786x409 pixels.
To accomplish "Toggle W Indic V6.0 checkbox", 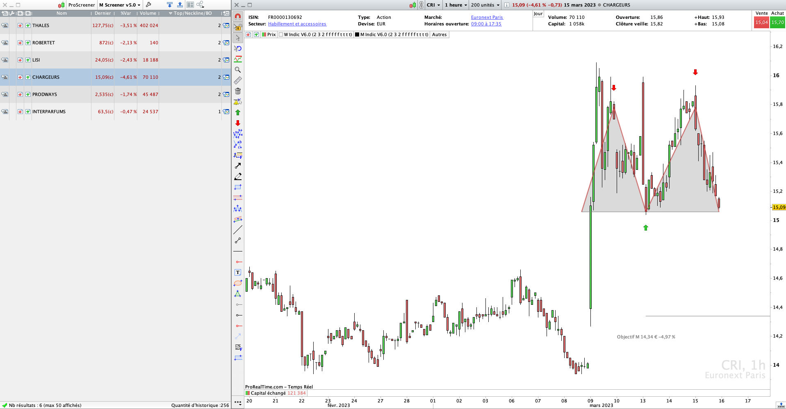I will click(281, 34).
